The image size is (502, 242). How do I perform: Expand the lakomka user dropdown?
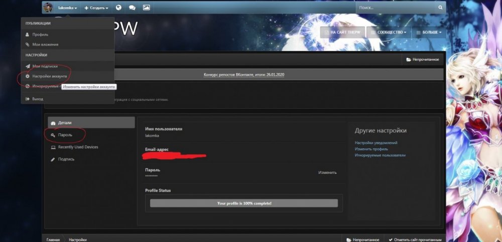(67, 8)
